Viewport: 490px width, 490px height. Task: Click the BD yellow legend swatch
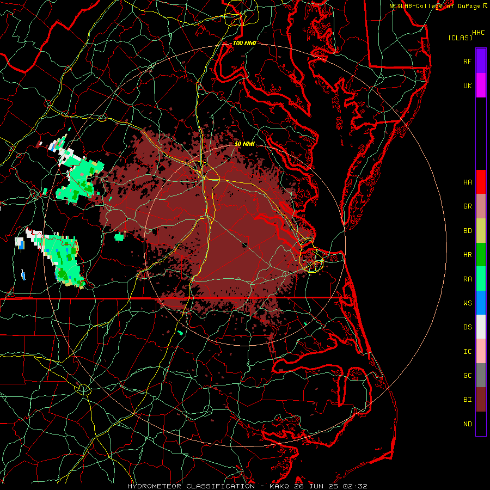[481, 231]
